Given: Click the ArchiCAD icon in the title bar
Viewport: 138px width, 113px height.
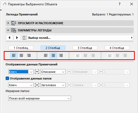Looking at the screenshot, I should coord(5,4).
